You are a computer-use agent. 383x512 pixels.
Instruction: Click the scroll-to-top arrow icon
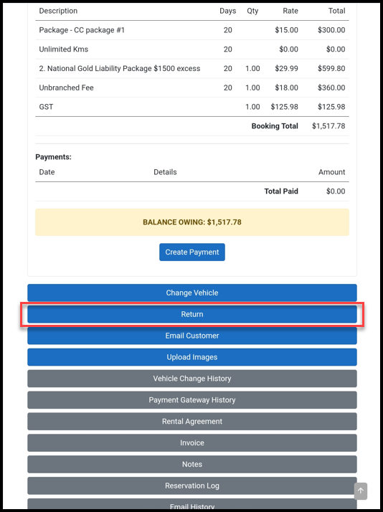coord(361,490)
